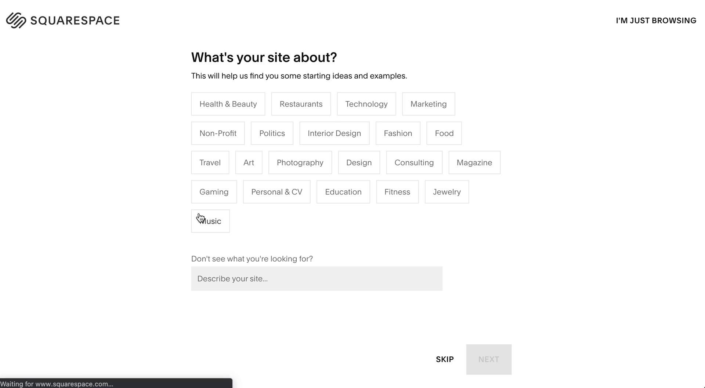This screenshot has height=388, width=705.
Task: Choose the Restaurants category
Action: click(x=301, y=104)
